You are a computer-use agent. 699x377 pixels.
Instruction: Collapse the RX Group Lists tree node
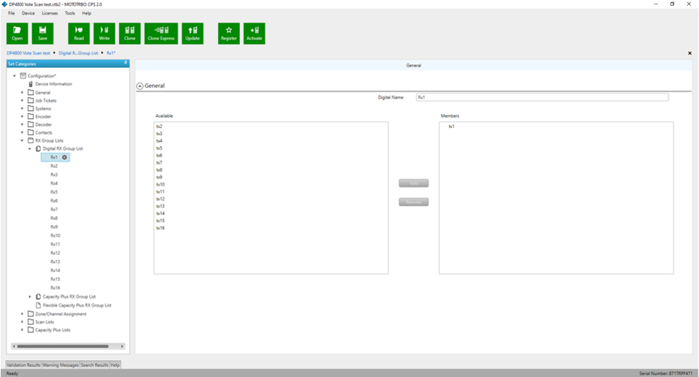pos(23,140)
